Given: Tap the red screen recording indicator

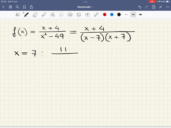Looking at the screenshot, I should click(x=152, y=1).
